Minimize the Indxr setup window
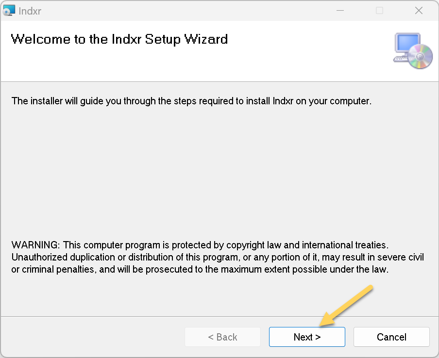The image size is (439, 358). coord(340,11)
